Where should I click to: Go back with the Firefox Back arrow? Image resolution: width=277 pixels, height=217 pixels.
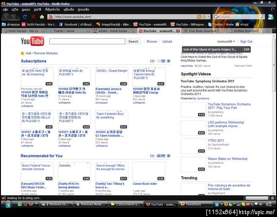(6, 17)
